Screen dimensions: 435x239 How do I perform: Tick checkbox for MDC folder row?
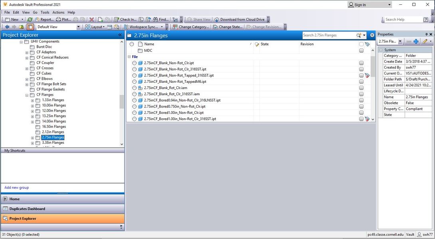[361, 51]
